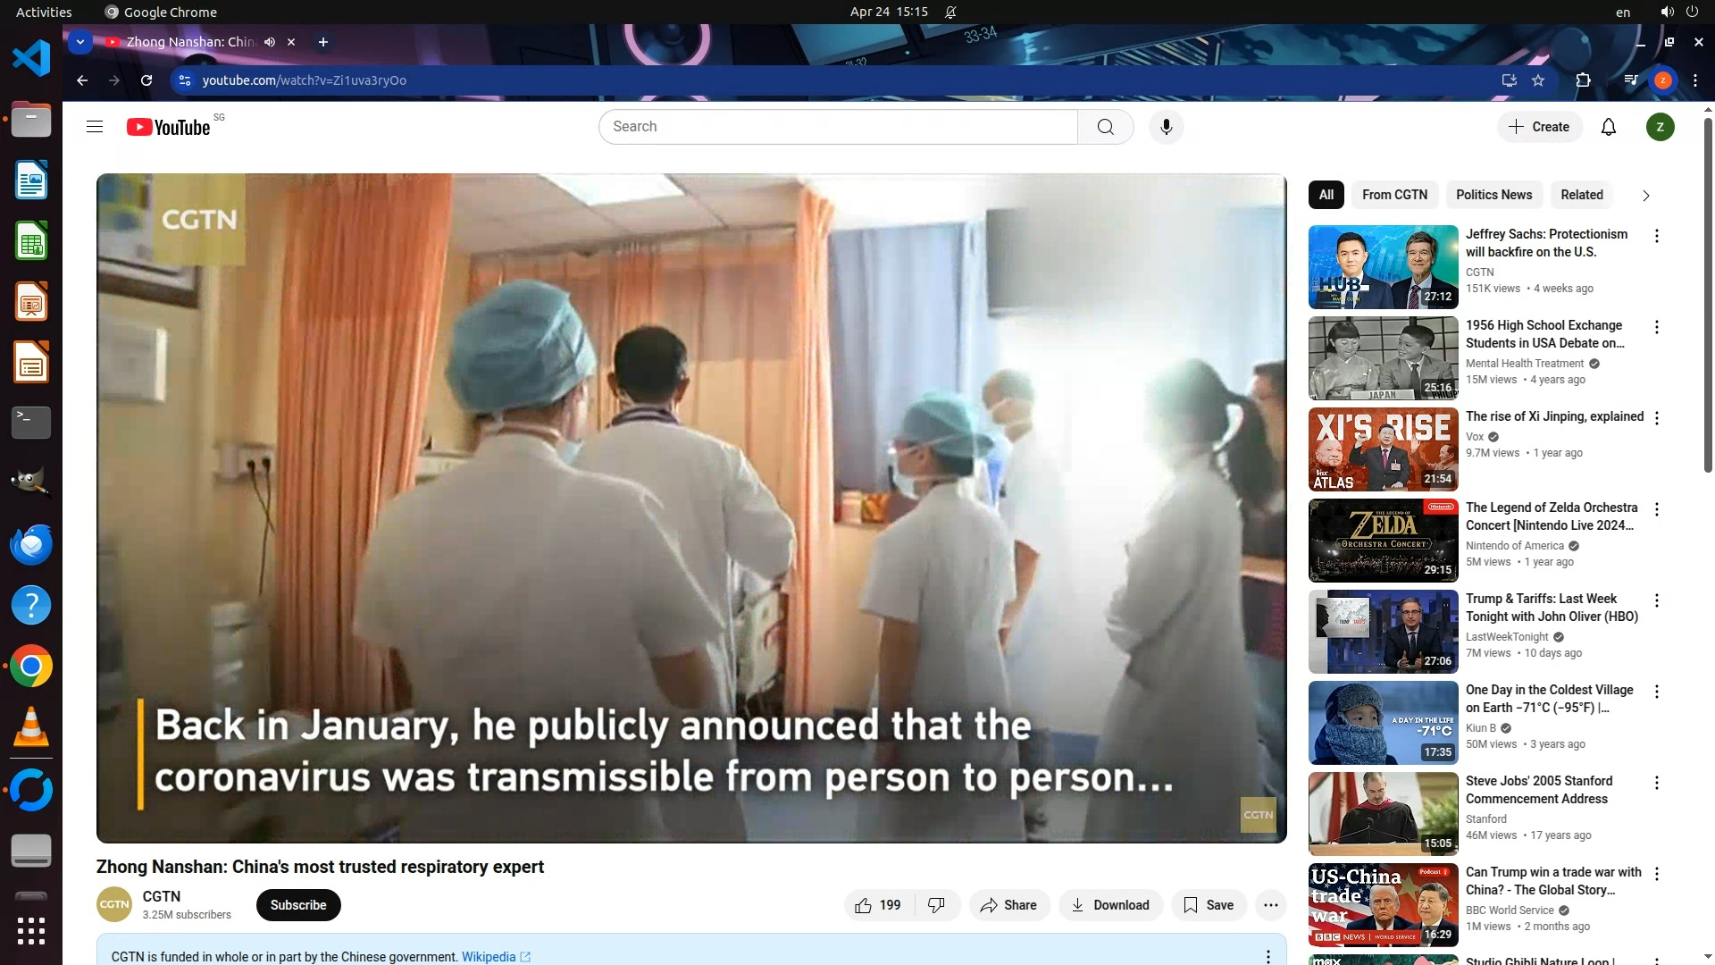Open the Xi's Rise video thumbnail
1715x965 pixels.
click(1383, 449)
